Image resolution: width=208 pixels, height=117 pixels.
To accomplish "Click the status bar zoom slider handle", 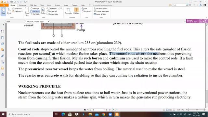I will 198,110.
